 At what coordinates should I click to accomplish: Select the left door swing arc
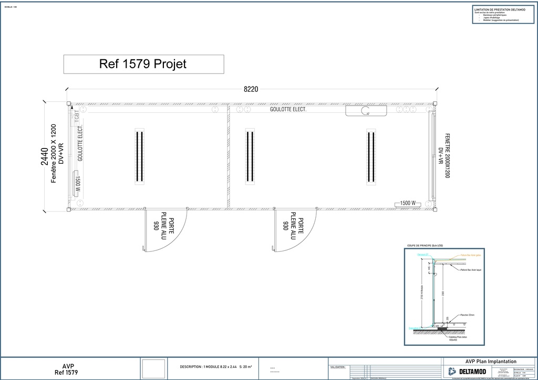tap(166, 230)
